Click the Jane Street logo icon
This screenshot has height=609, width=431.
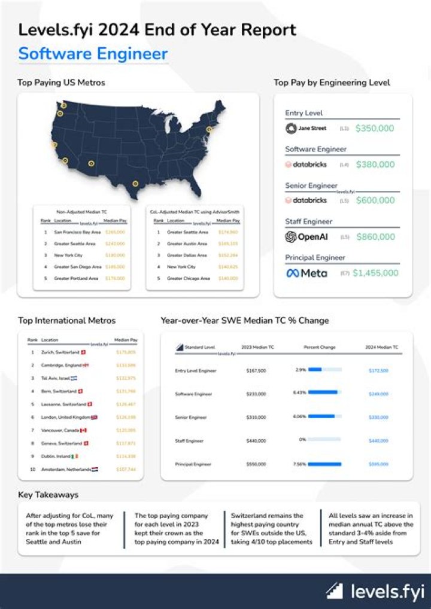(x=291, y=128)
